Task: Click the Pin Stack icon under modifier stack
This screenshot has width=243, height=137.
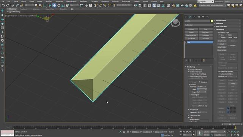Action: click(186, 61)
